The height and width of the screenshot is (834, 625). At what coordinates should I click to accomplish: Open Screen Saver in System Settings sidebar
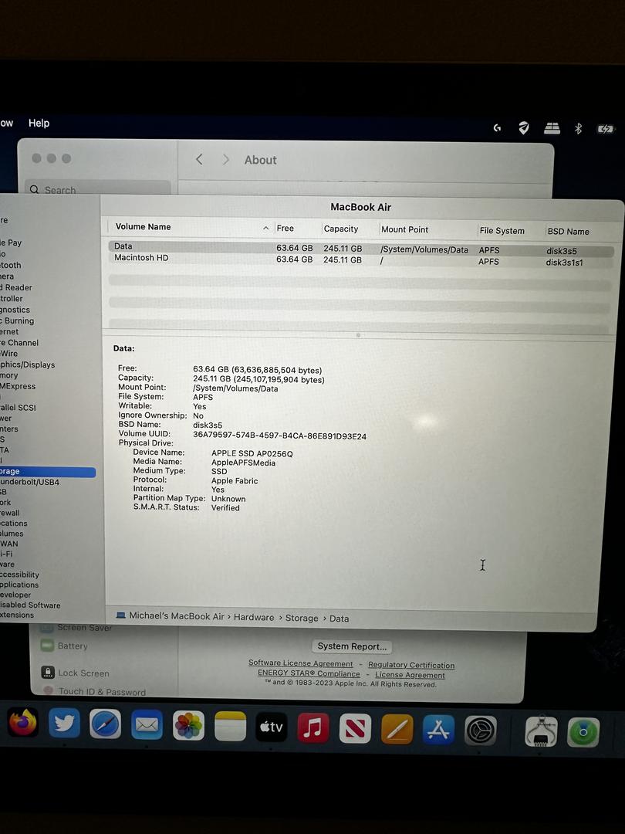85,628
